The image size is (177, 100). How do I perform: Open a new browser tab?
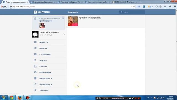[141, 2]
